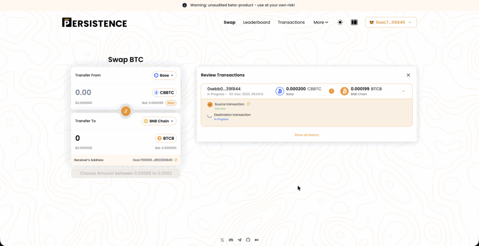The image size is (479, 246).
Task: Open the Medium icon in footer
Action: pos(257,240)
